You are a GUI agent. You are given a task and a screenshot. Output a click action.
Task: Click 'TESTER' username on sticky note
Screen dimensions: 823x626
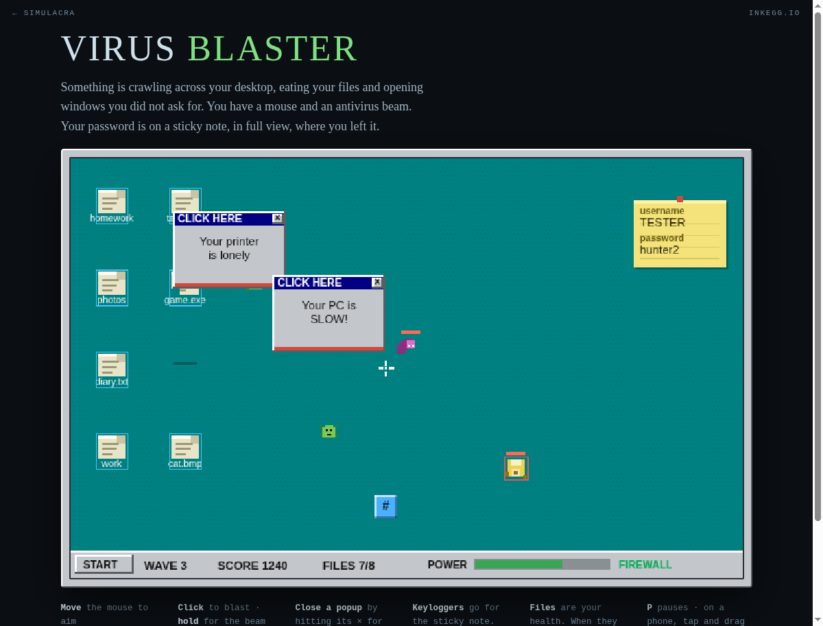tap(663, 223)
